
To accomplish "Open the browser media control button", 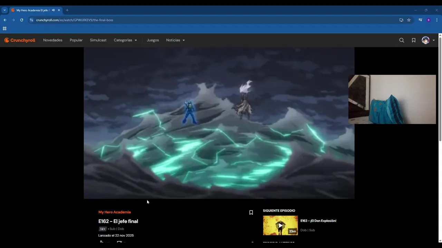I will [420, 20].
